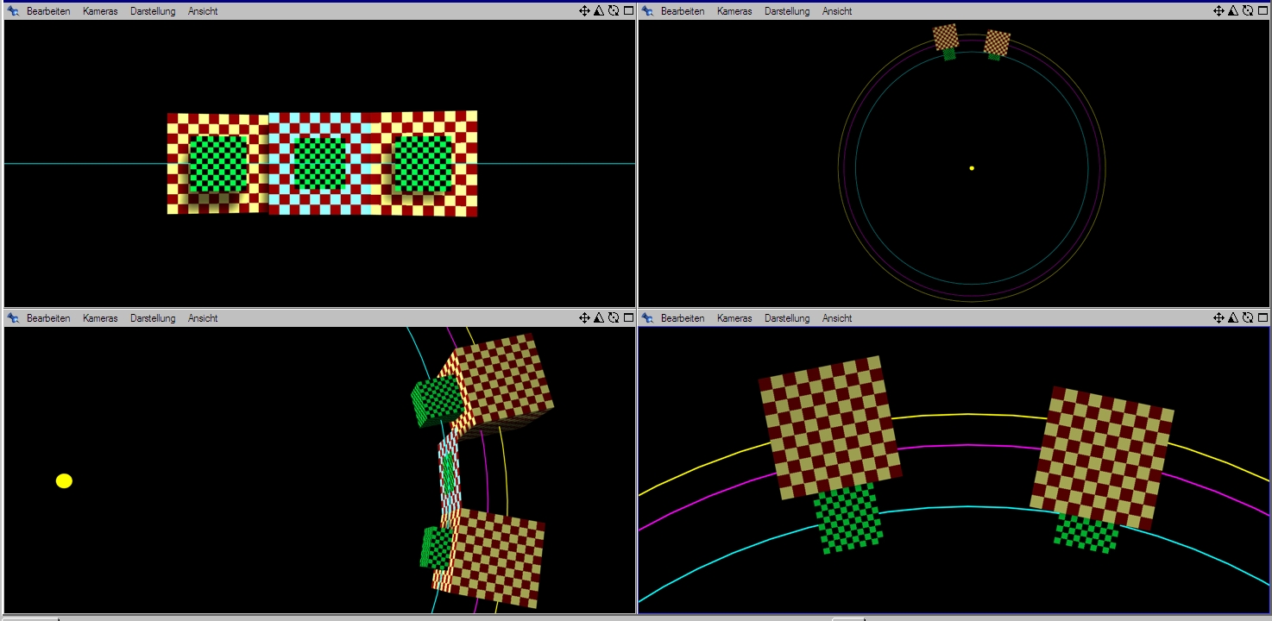The height and width of the screenshot is (621, 1272).
Task: Open Bearbeiten menu in the bottom-right viewport
Action: [683, 318]
